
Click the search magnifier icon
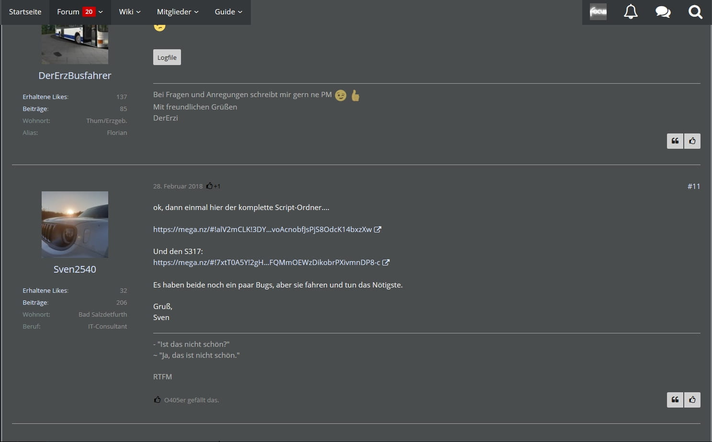(x=695, y=12)
